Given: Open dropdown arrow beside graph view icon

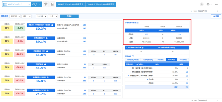Looking at the screenshot, I should pyautogui.click(x=39, y=4).
